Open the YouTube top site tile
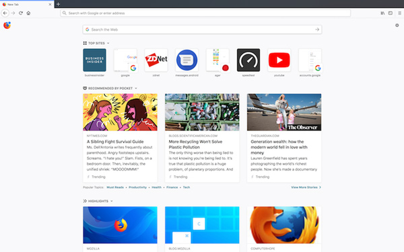Screen dimensions: 404x252 point(279,60)
